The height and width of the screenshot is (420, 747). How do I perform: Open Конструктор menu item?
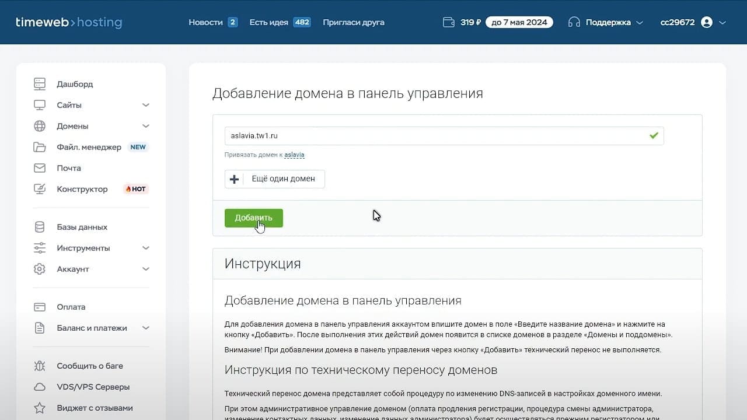(x=82, y=189)
